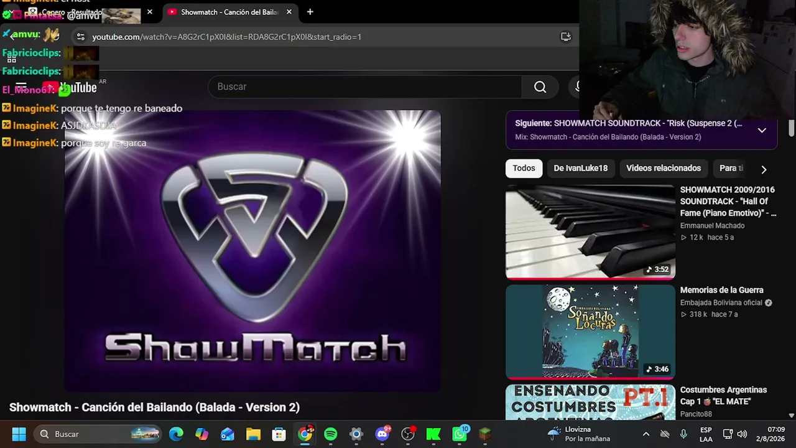Click the YouTube Buscar search field
796x448 pixels.
coord(365,87)
